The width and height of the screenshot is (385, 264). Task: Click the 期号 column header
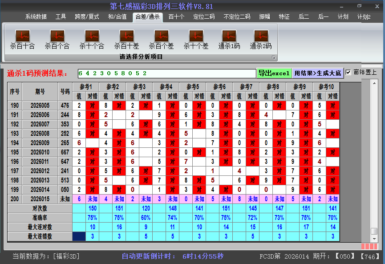(40, 91)
